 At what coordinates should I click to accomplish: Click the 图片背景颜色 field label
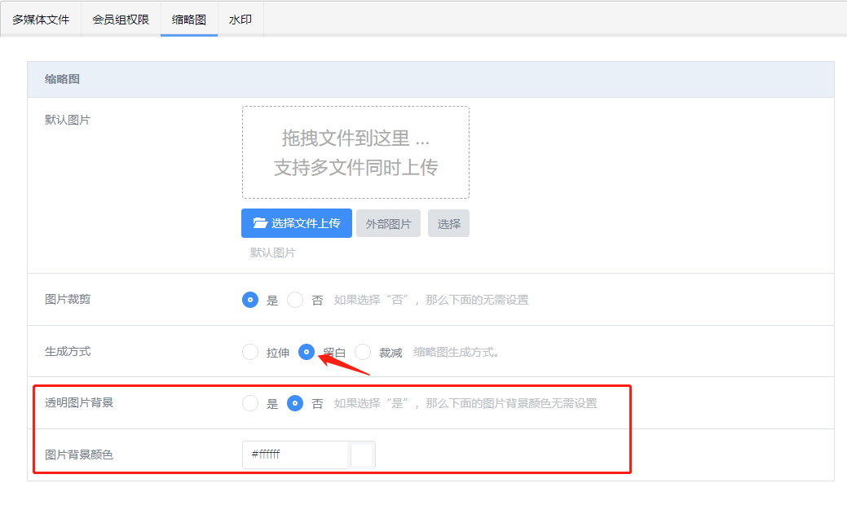pos(79,455)
